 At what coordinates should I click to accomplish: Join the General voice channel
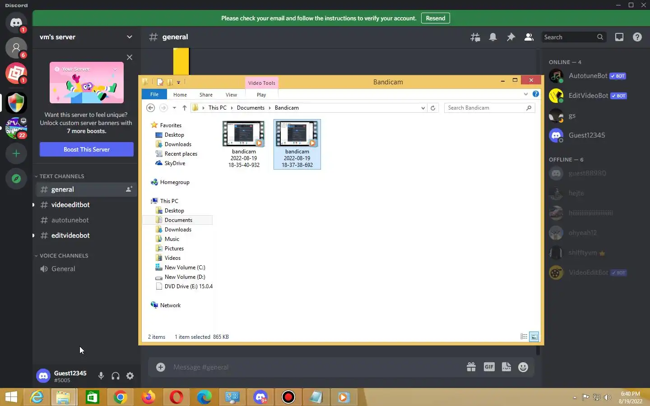pyautogui.click(x=86, y=269)
